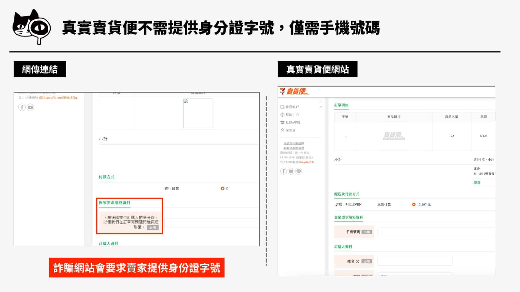
Task: Click Facebook icon on real 賣貨便 site
Action: (283, 171)
